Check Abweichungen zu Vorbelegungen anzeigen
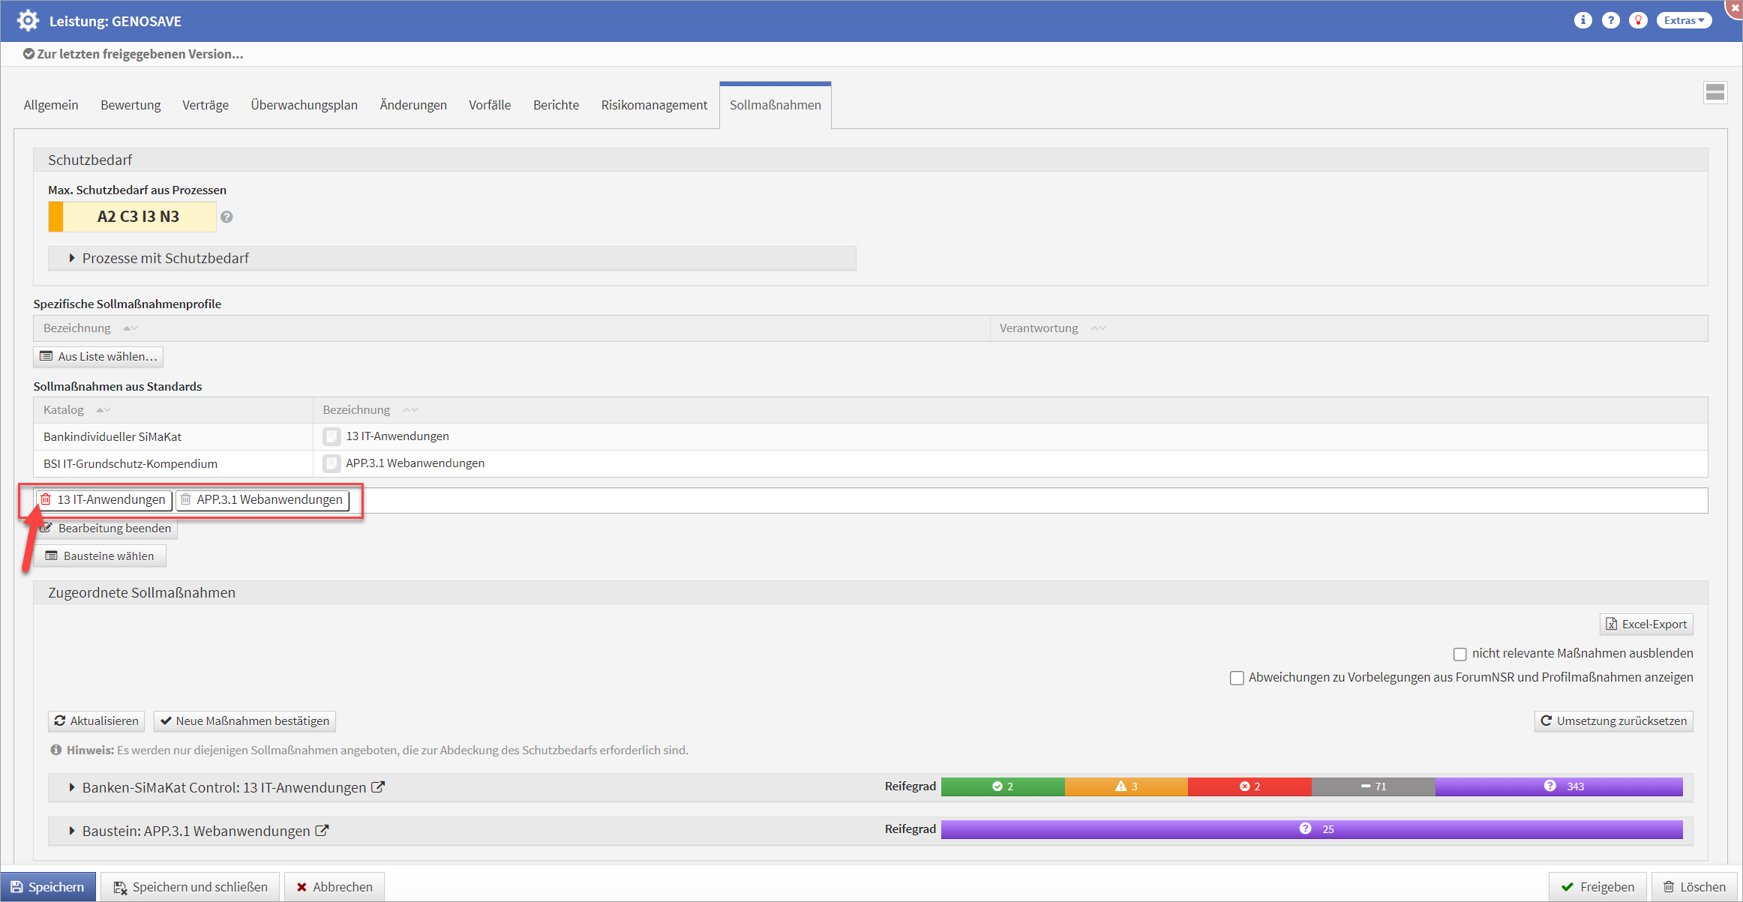1743x902 pixels. coord(1237,678)
